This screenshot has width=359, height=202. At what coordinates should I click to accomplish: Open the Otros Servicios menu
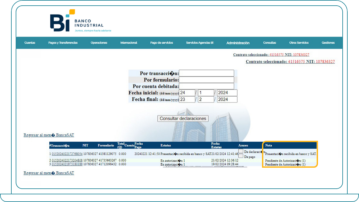click(299, 43)
